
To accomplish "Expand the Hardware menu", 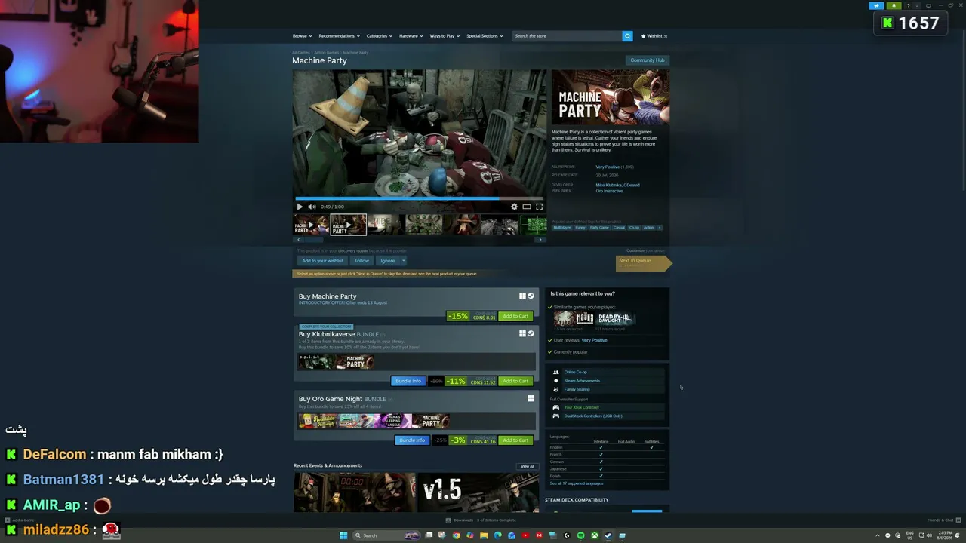I will point(411,36).
